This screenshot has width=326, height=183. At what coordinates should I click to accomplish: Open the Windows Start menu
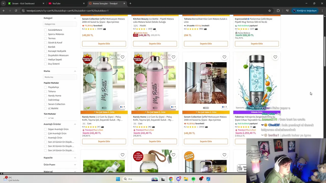[x=118, y=179]
